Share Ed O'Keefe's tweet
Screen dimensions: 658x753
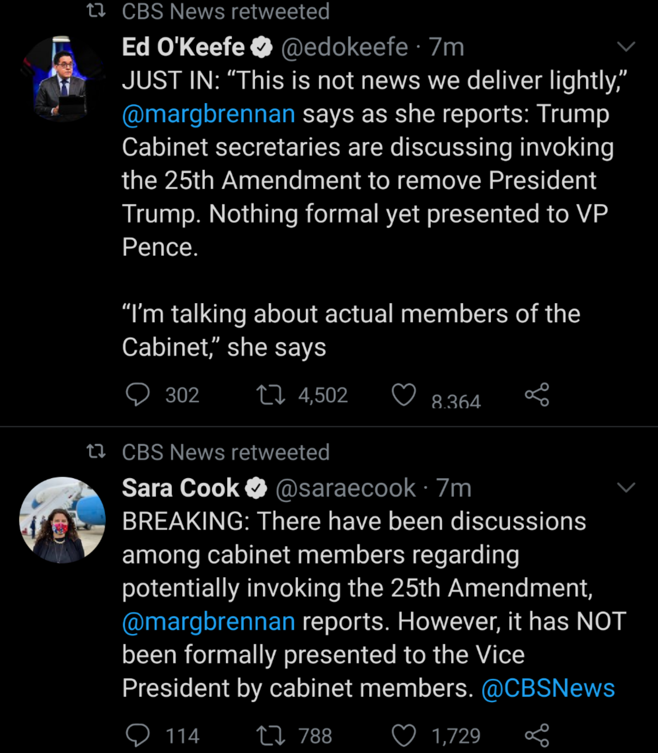point(537,395)
